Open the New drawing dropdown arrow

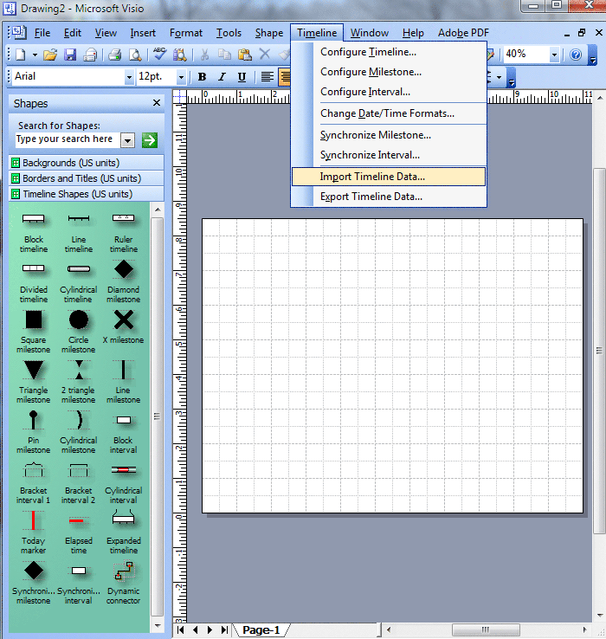pos(35,55)
